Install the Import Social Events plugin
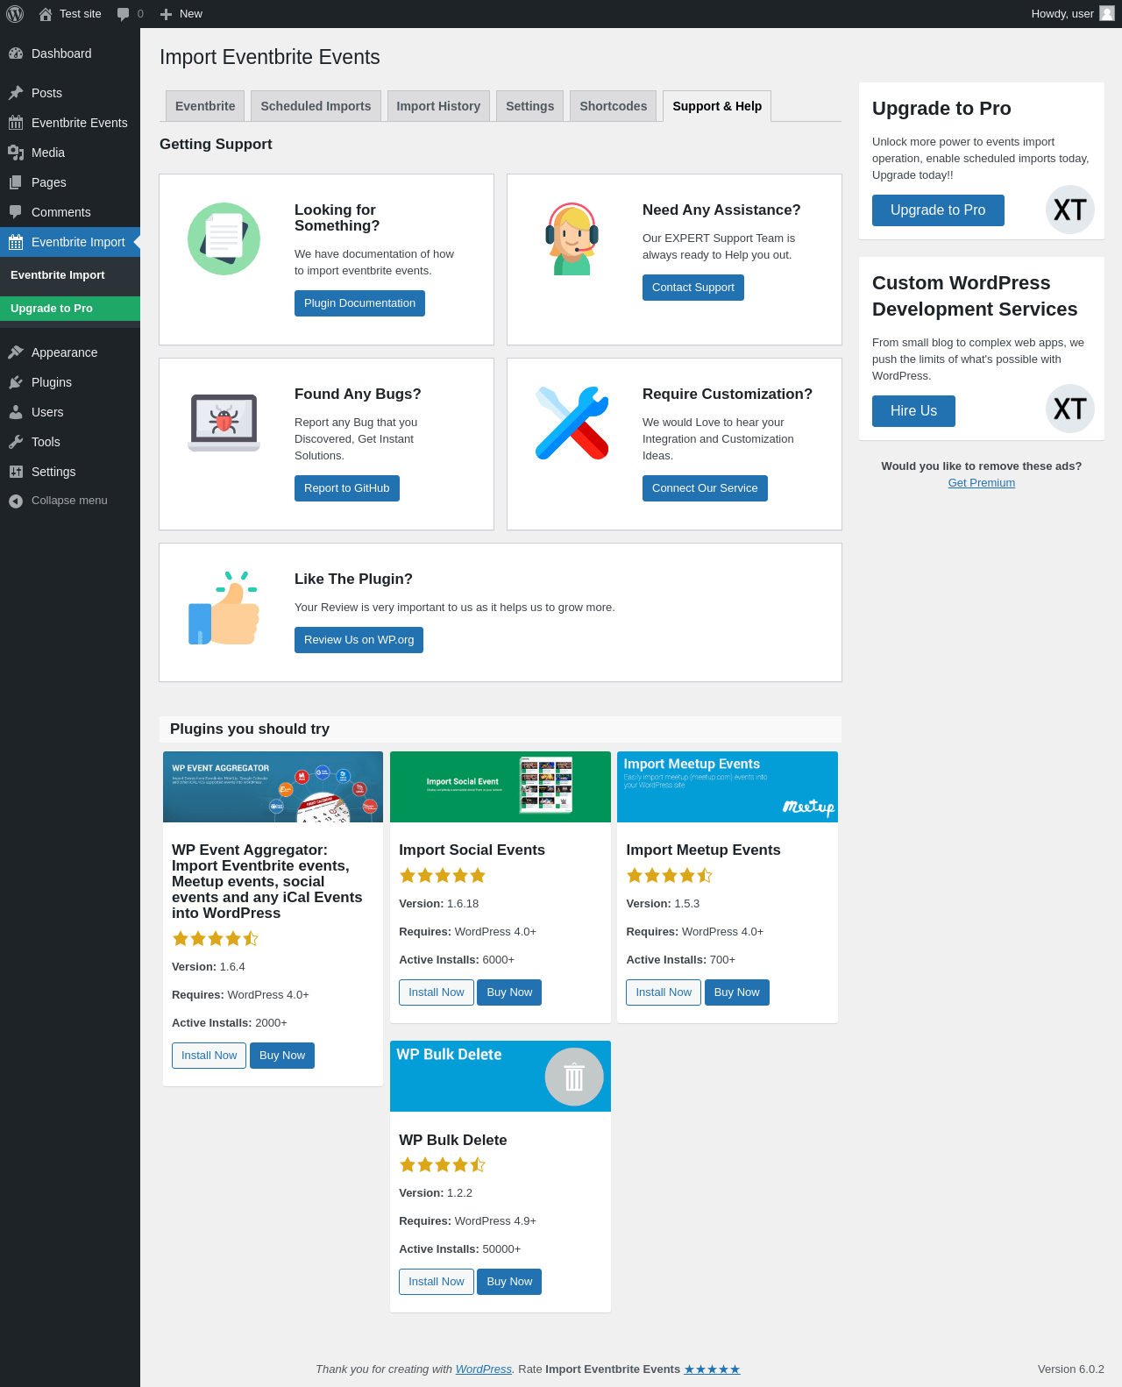1122x1387 pixels. point(437,992)
